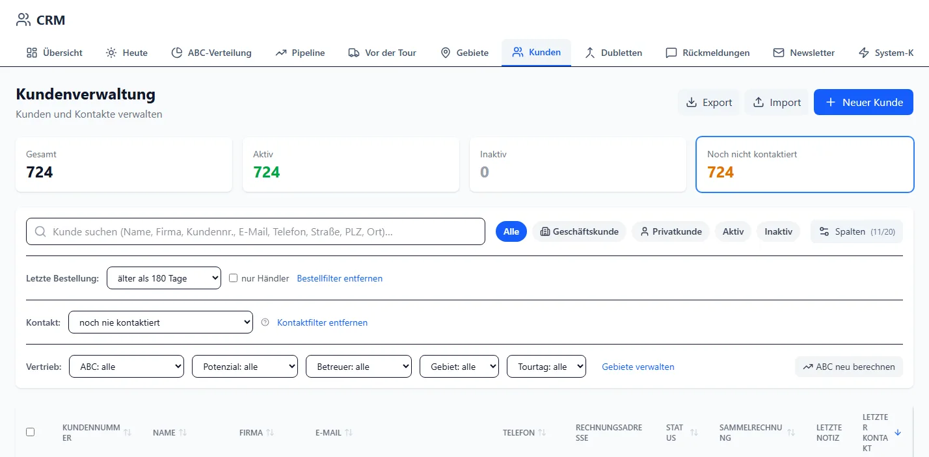The width and height of the screenshot is (929, 457).
Task: Select the 'Alle' filter chip
Action: (x=511, y=231)
